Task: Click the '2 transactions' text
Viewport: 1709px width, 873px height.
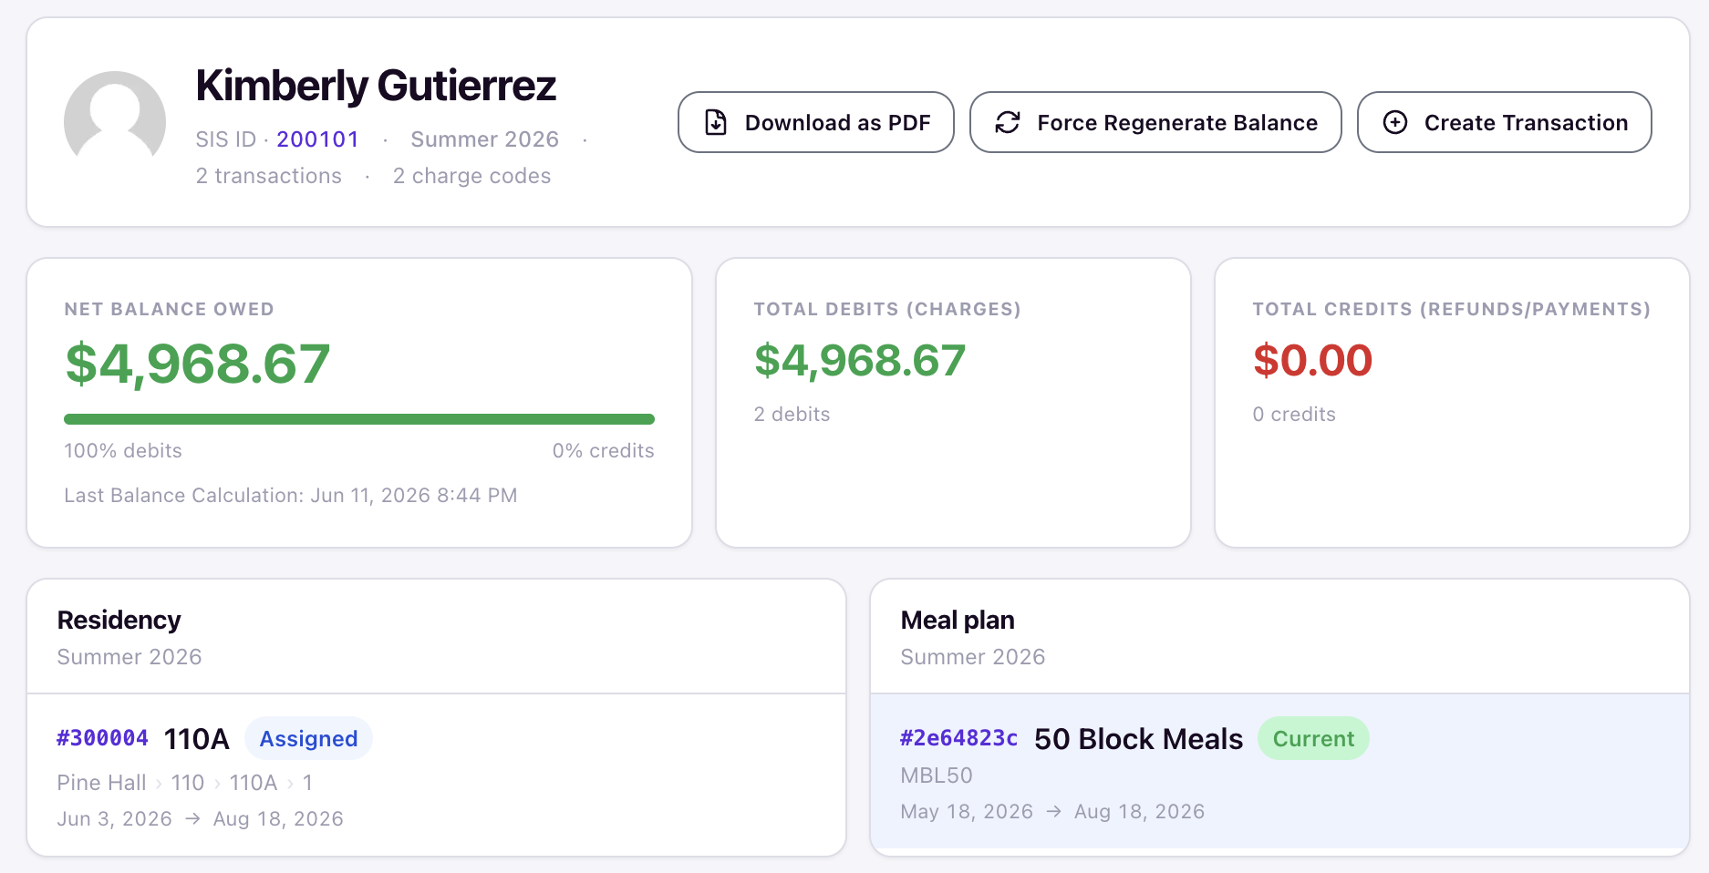Action: tap(269, 176)
